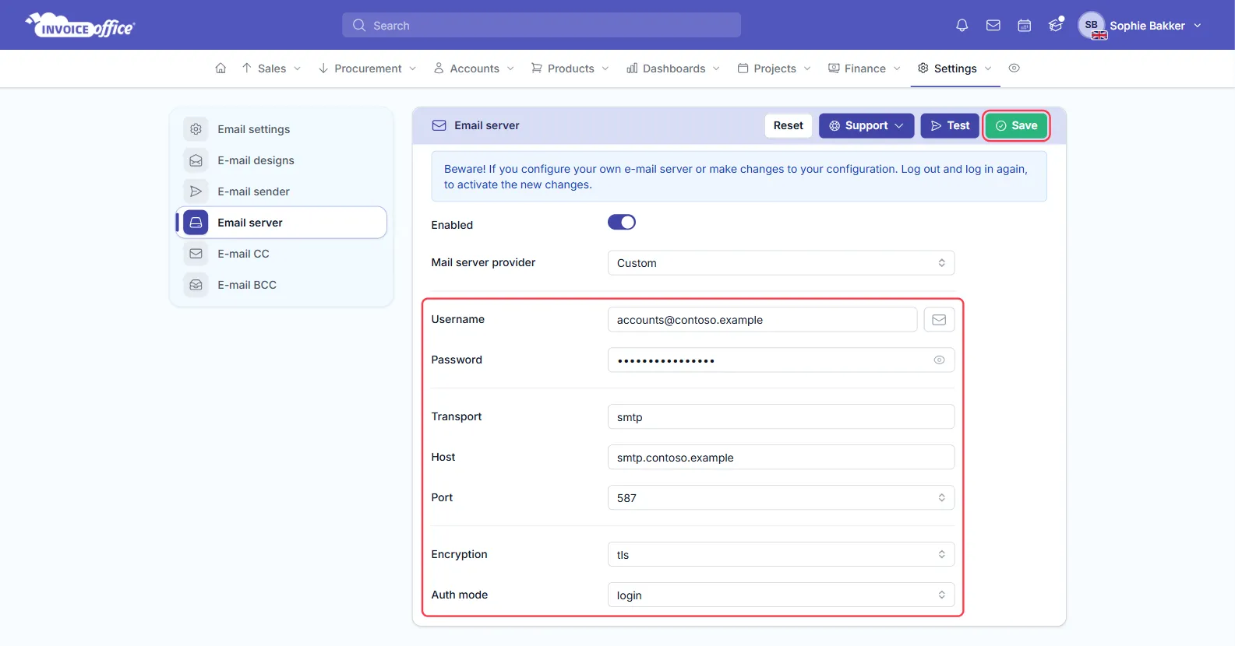Open the Projects menu
This screenshot has width=1235, height=646.
pyautogui.click(x=775, y=68)
